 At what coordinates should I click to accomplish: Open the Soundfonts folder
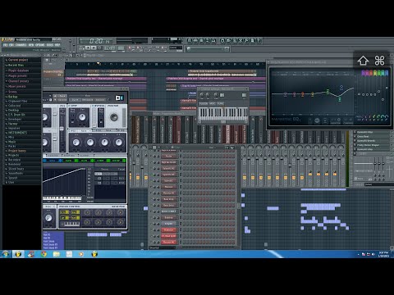(x=16, y=173)
